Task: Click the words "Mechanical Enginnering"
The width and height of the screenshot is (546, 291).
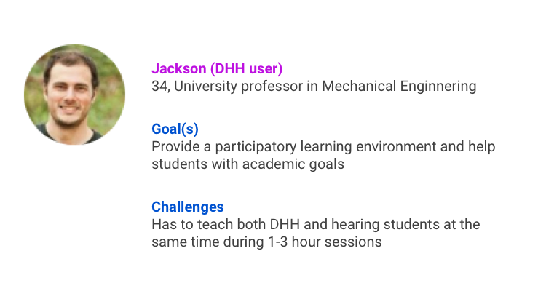Action: pos(399,87)
